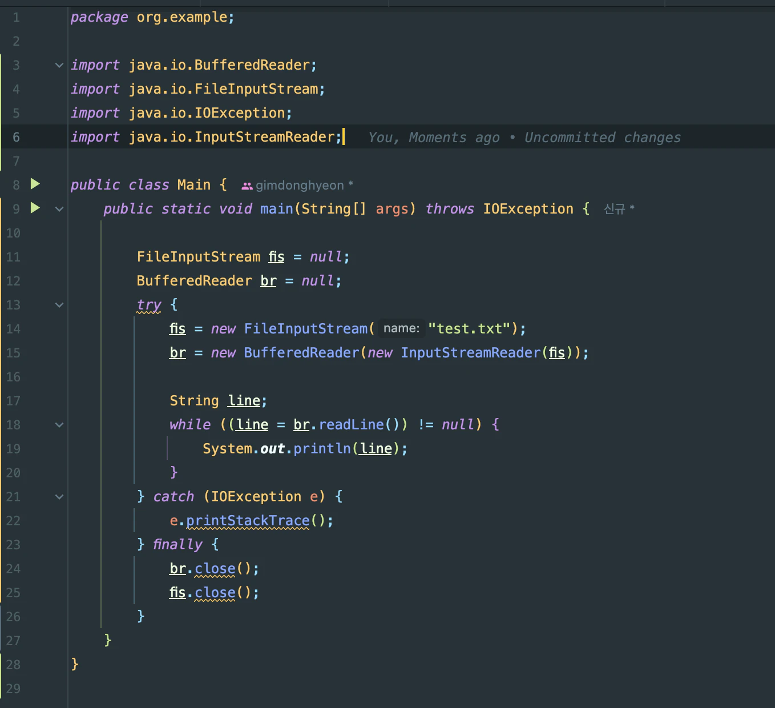Click the 신규 author hint on main

(x=619, y=209)
